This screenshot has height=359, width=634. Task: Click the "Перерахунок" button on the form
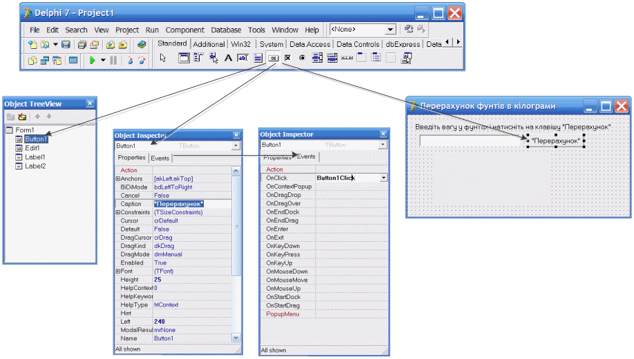(x=556, y=141)
